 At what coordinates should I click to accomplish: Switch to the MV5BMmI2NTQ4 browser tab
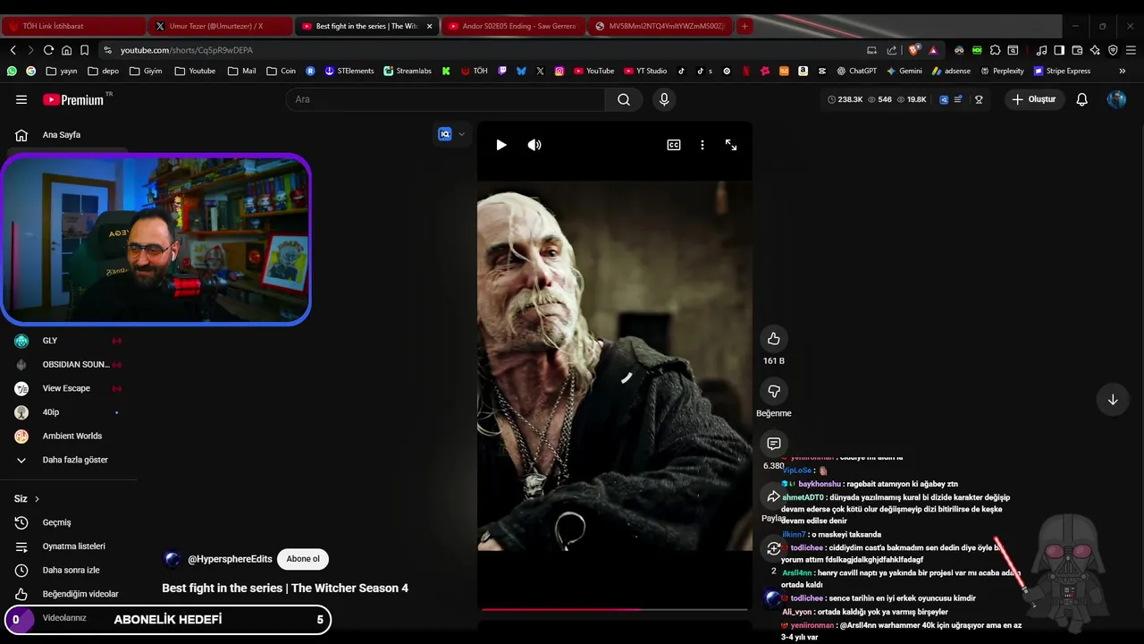(660, 26)
